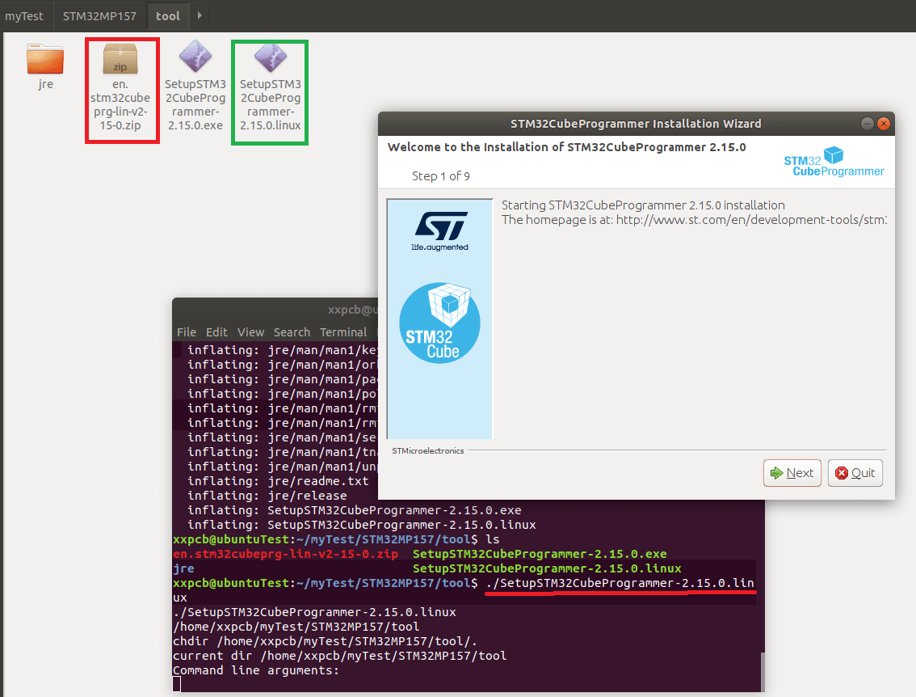The width and height of the screenshot is (916, 697).
Task: Select SetupSTM32CubeProgrammer-2.15.0.linux file icon
Action: [x=271, y=57]
